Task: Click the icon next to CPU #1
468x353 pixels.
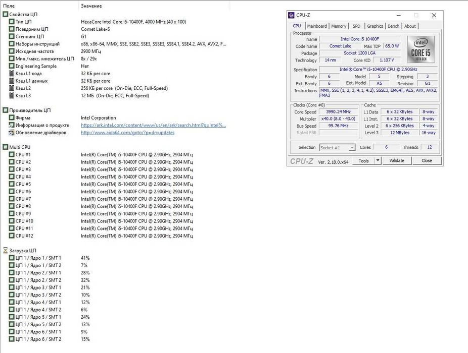Action: coord(12,154)
